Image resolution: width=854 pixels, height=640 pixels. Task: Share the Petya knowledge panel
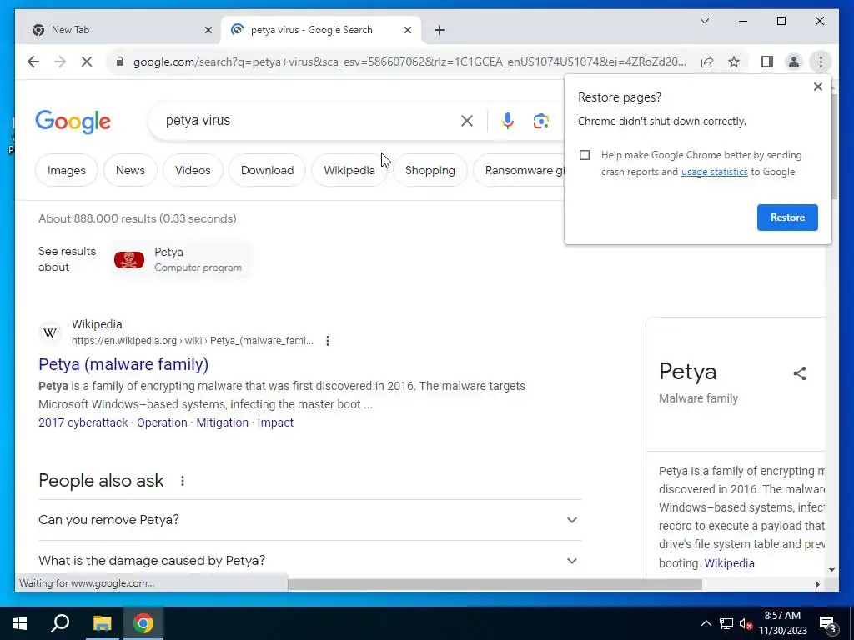click(800, 373)
